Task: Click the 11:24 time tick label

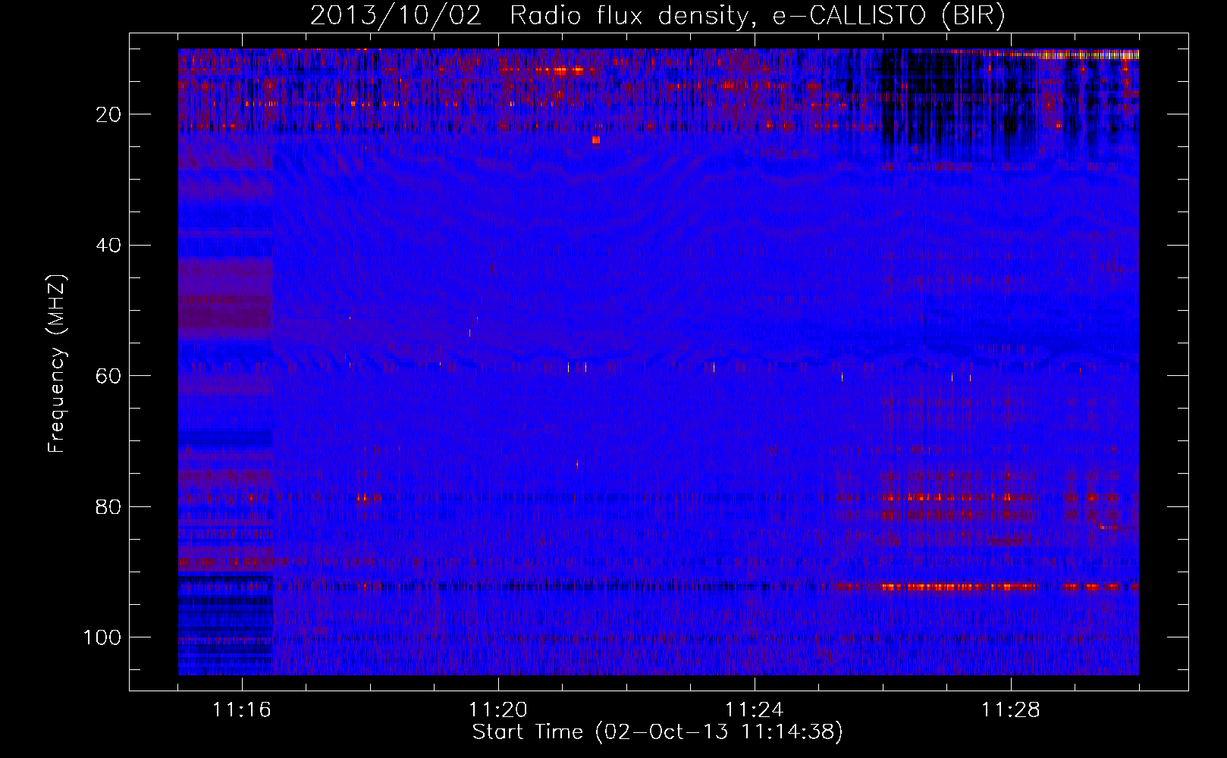Action: click(755, 710)
